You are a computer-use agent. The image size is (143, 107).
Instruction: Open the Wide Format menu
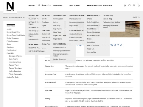tap(75, 5)
